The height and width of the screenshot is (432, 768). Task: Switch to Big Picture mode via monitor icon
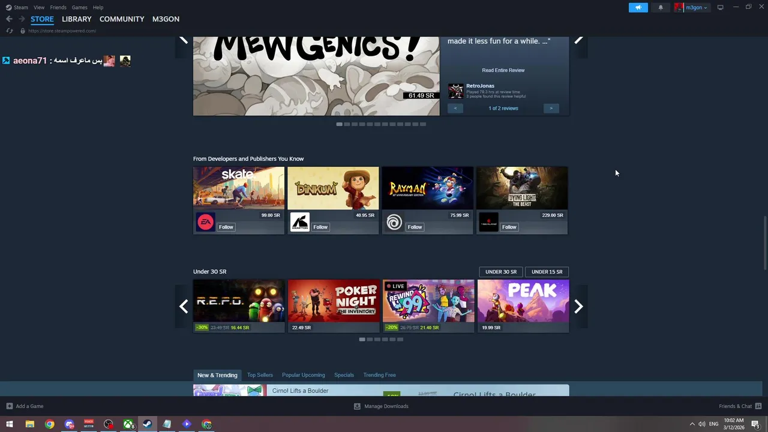coord(720,7)
